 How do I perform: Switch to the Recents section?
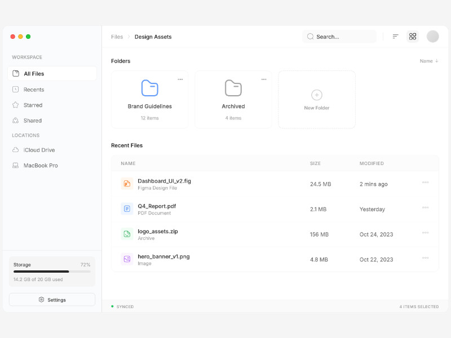[x=35, y=89]
